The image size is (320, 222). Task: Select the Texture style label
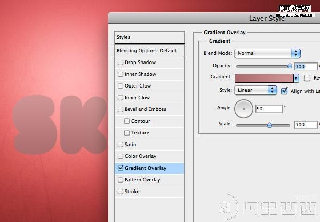140,133
